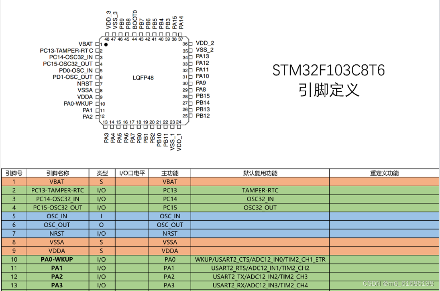Select the LQFP48 package label
The image size is (440, 291).
coord(143,78)
